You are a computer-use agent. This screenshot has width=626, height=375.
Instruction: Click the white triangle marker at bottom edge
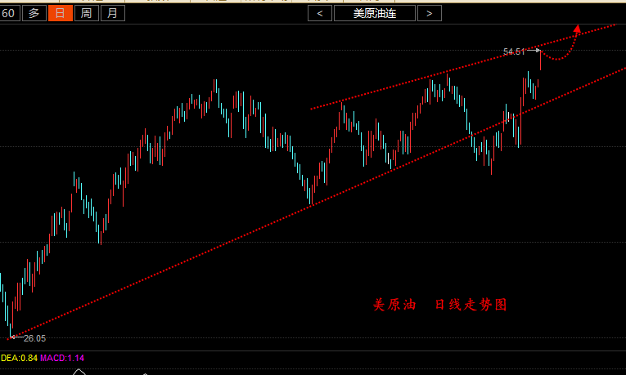(x=79, y=372)
